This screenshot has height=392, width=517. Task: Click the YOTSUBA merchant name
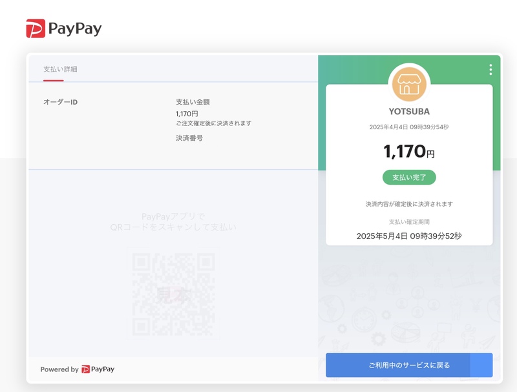pyautogui.click(x=409, y=112)
